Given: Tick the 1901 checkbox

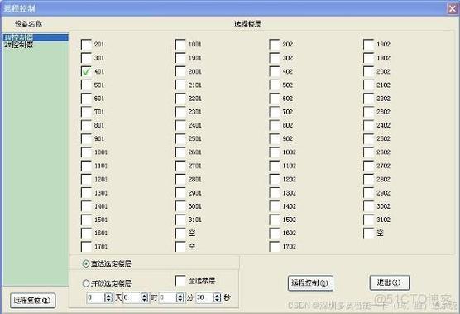Looking at the screenshot, I should [x=180, y=58].
